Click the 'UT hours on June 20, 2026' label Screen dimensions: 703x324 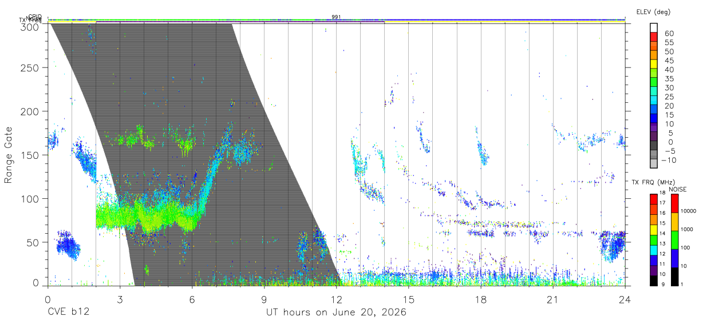point(336,312)
